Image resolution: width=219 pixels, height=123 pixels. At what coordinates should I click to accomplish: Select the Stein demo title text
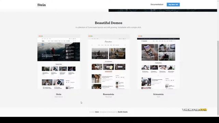59,94
